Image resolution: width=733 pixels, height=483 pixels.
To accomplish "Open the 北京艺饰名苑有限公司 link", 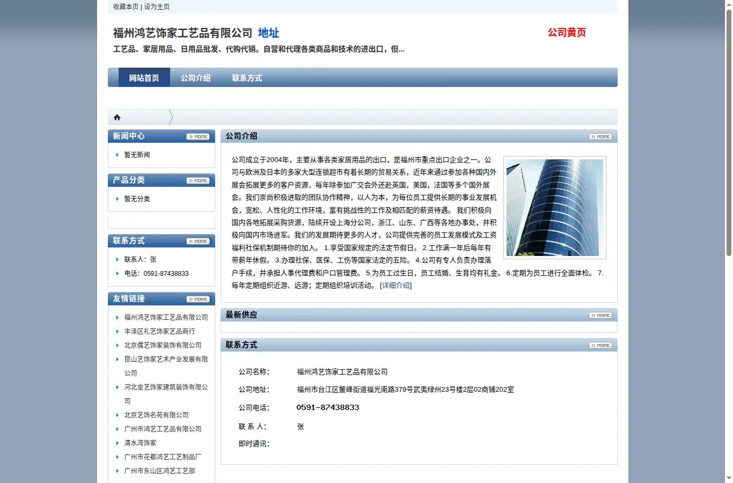I will click(x=157, y=415).
